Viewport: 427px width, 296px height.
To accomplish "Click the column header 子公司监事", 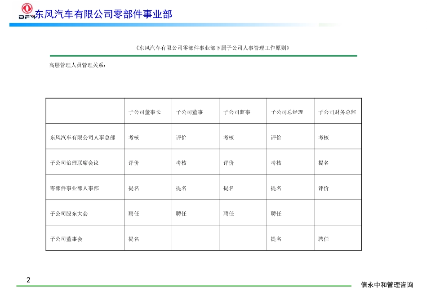I will point(236,112).
